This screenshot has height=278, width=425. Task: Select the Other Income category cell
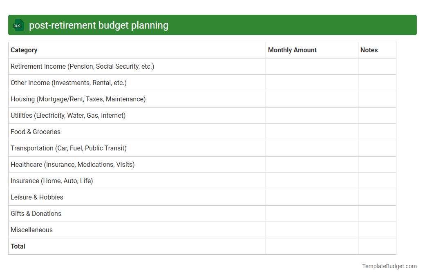click(x=68, y=83)
